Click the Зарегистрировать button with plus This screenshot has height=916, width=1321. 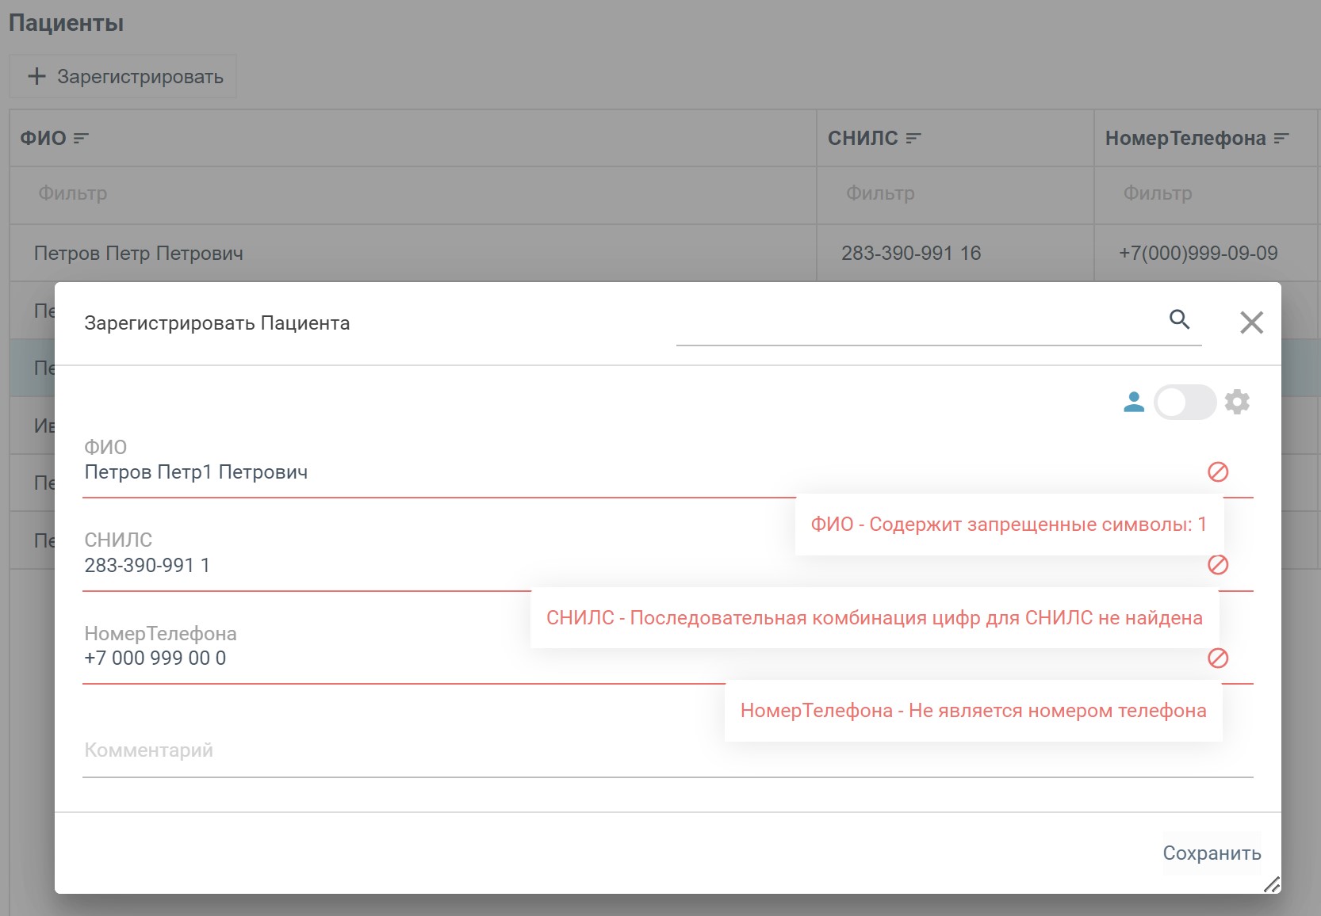click(x=123, y=77)
